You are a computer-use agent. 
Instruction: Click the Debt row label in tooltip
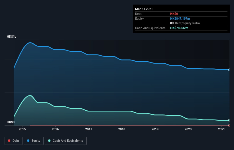tap(138, 14)
